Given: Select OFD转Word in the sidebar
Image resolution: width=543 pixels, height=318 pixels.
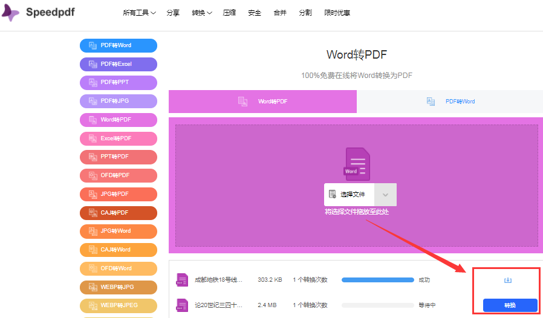Looking at the screenshot, I should click(119, 268).
